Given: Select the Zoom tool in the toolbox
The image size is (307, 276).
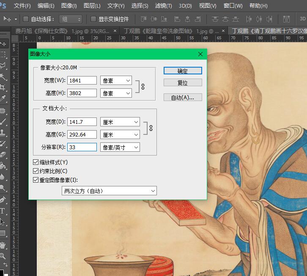Looking at the screenshot, I should 3,256.
